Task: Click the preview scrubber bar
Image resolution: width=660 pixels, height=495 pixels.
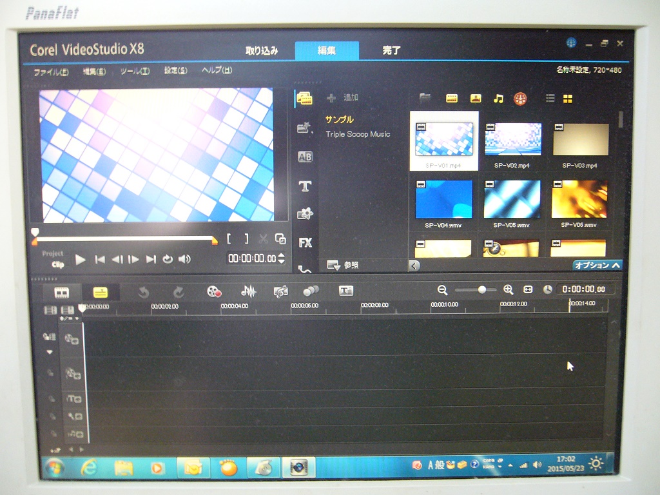Action: pyautogui.click(x=124, y=238)
